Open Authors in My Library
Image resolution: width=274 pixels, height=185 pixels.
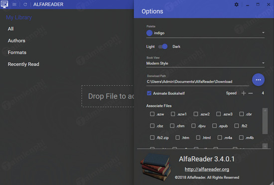coord(16,41)
